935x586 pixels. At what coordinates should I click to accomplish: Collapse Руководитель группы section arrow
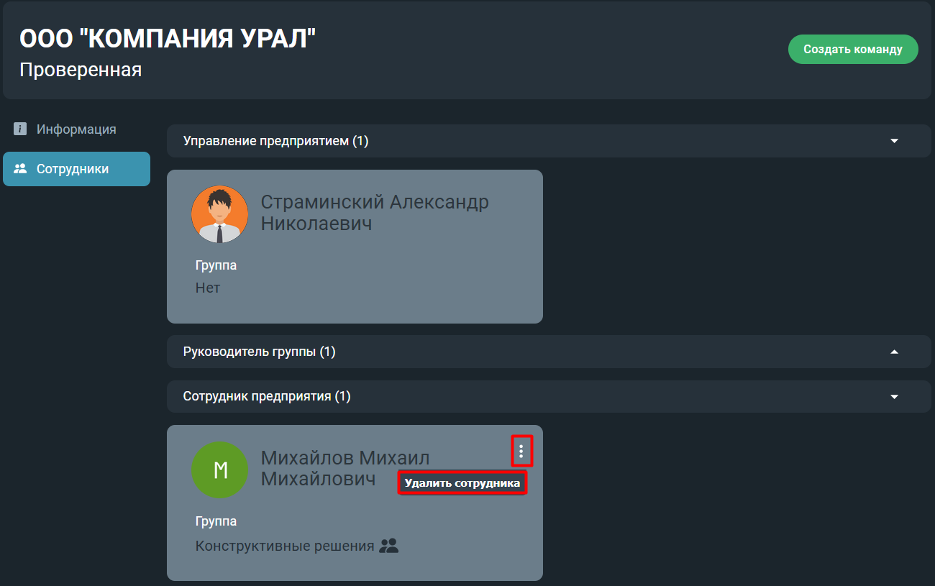point(895,352)
